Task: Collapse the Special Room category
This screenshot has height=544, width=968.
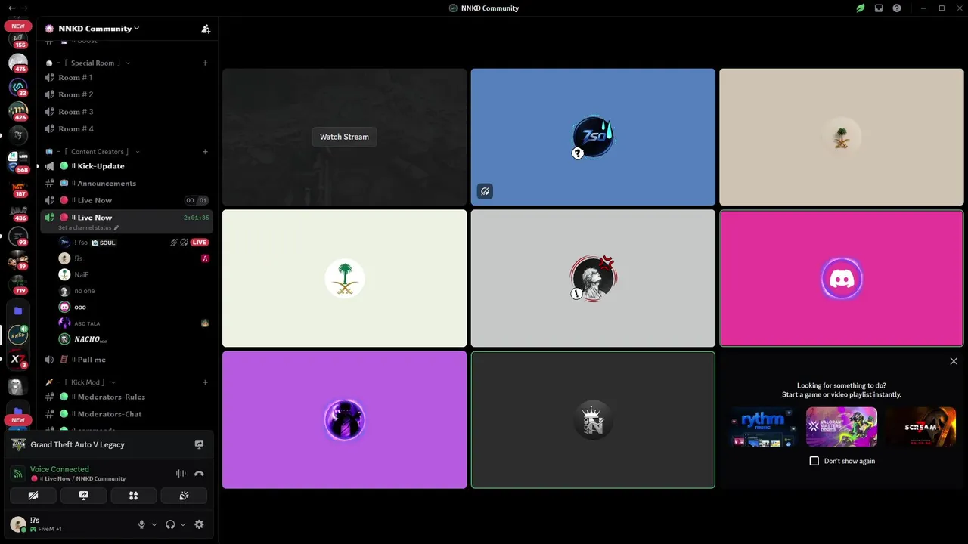Action: [x=92, y=63]
